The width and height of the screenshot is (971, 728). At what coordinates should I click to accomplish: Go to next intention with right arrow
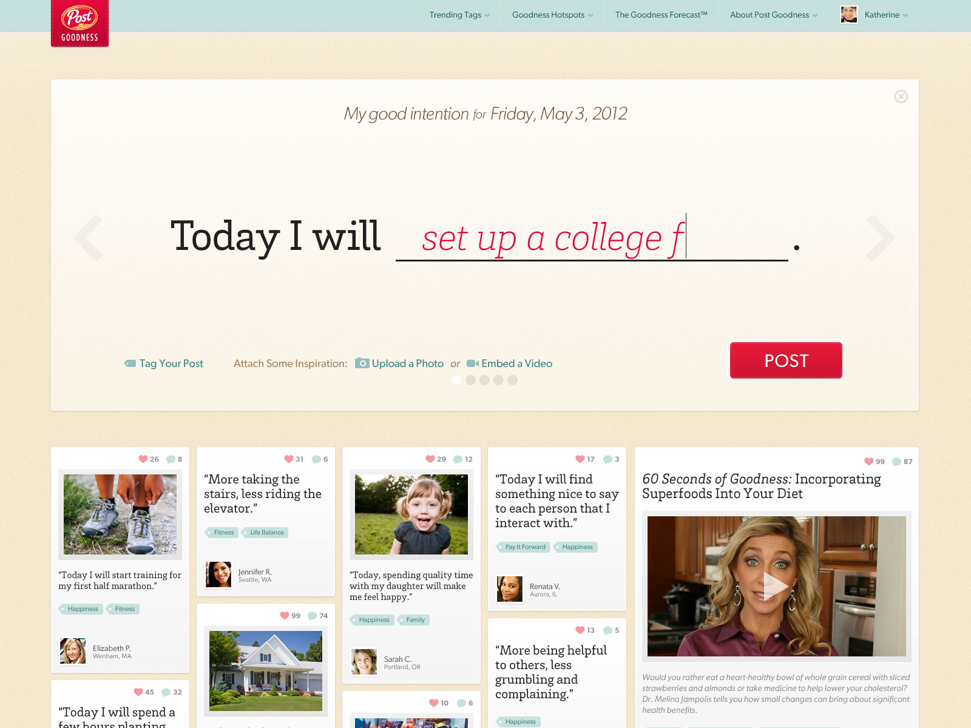click(880, 238)
